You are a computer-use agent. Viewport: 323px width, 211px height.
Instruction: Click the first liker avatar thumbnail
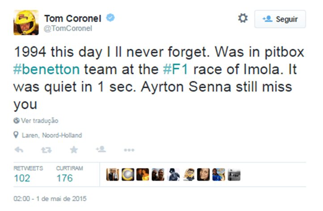point(112,174)
